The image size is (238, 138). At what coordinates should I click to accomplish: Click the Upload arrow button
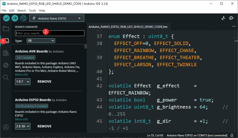15,18
